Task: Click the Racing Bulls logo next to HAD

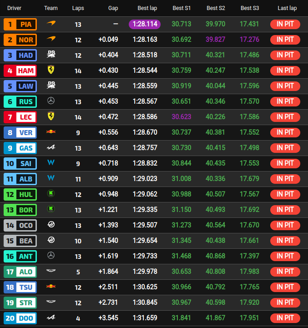Action: pos(51,54)
